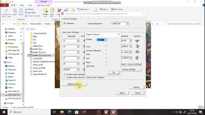Open the Application Tools tab

pyautogui.click(x=44, y=5)
